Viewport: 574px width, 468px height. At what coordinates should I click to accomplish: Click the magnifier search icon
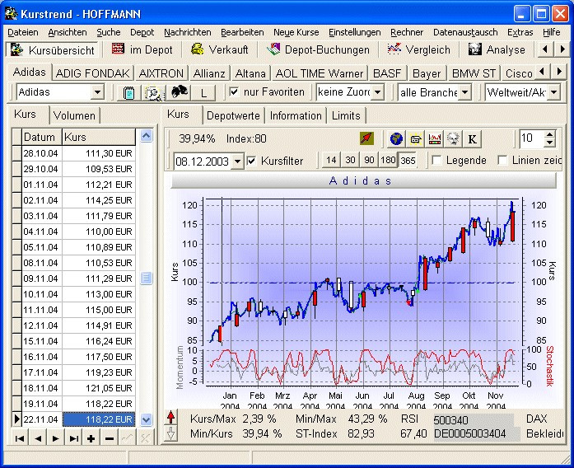153,92
